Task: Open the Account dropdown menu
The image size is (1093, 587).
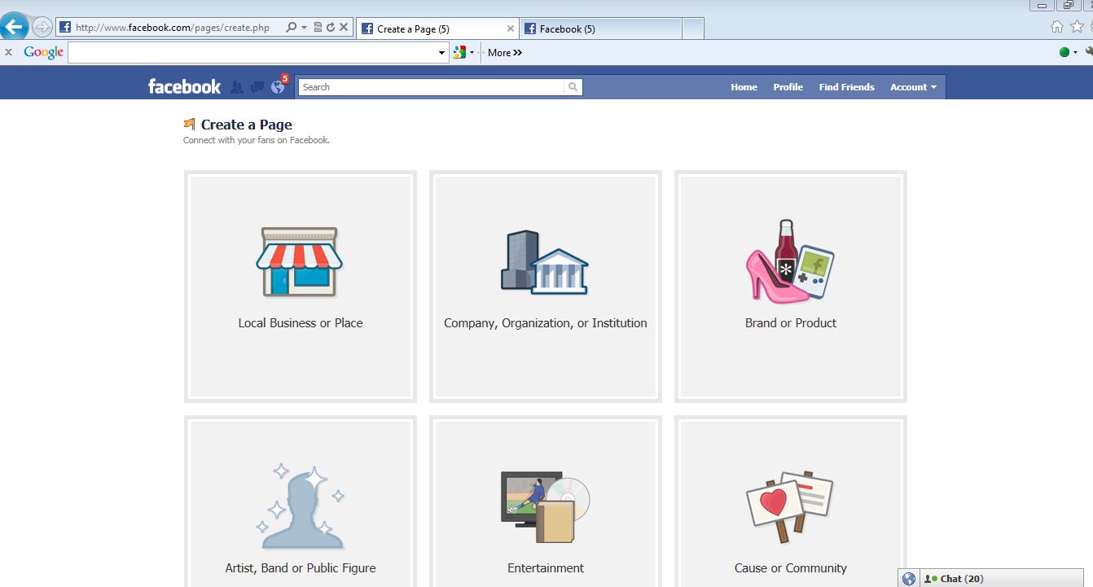Action: 913,87
